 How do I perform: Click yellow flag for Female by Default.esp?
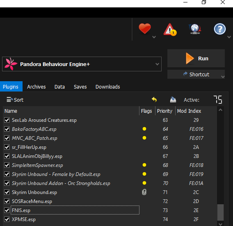coord(144,174)
